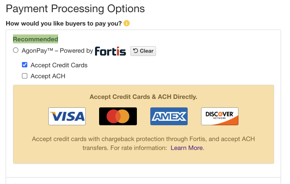Viewport: 290px width, 184px height.
Task: Click the How would you like buyers to pay question
Action: [x=64, y=24]
